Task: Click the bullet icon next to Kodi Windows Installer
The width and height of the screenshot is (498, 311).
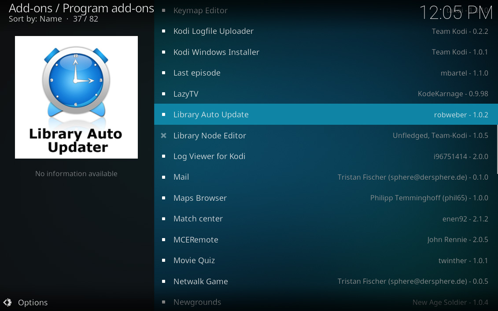Action: pos(163,52)
